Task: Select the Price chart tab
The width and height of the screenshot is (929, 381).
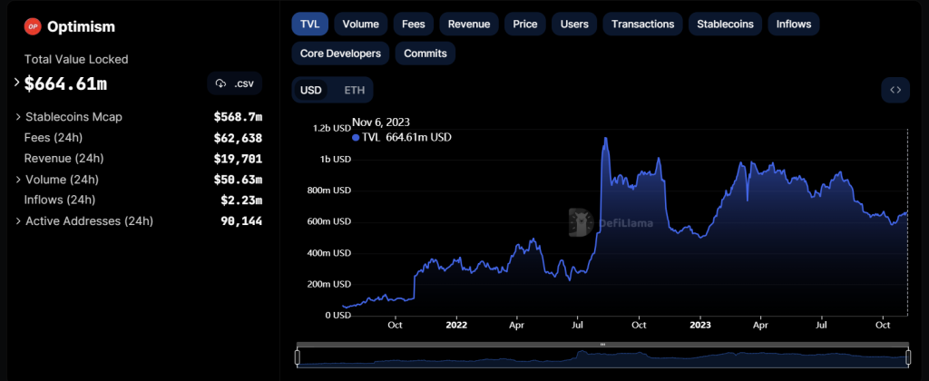Action: pyautogui.click(x=525, y=24)
